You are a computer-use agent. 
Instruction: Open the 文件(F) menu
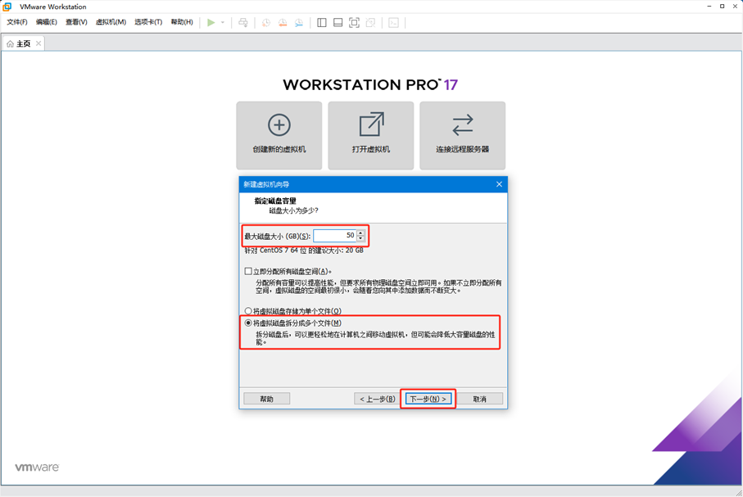click(x=17, y=22)
